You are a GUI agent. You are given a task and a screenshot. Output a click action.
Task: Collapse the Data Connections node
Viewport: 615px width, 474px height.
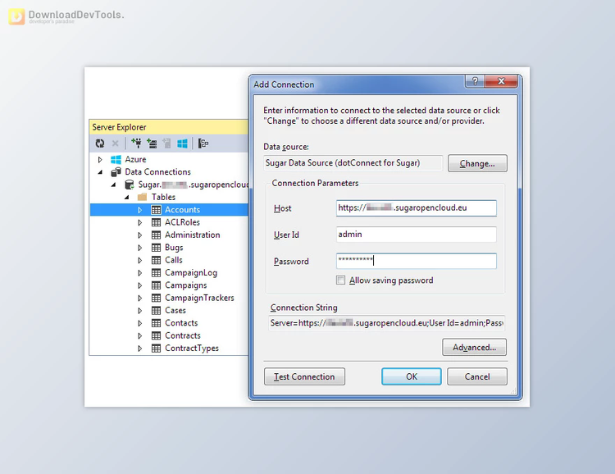pyautogui.click(x=100, y=172)
